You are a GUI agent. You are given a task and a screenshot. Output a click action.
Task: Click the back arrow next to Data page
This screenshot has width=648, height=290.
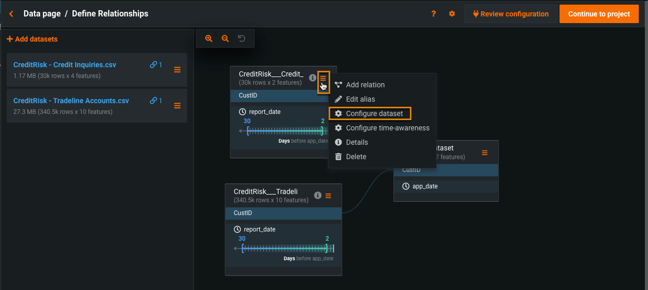pyautogui.click(x=11, y=14)
